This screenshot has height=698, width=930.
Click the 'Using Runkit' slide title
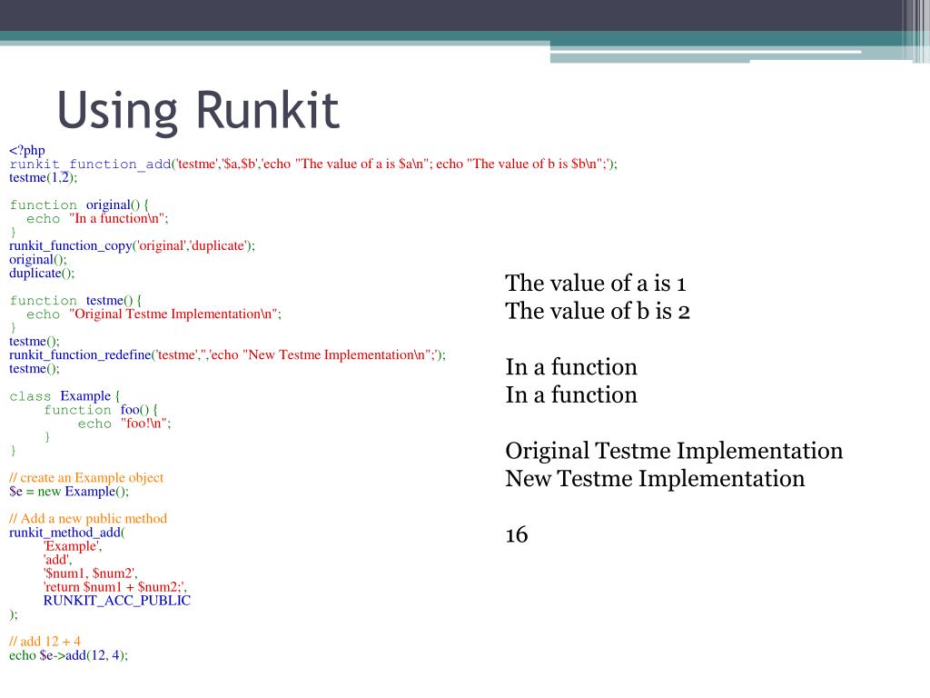[198, 111]
